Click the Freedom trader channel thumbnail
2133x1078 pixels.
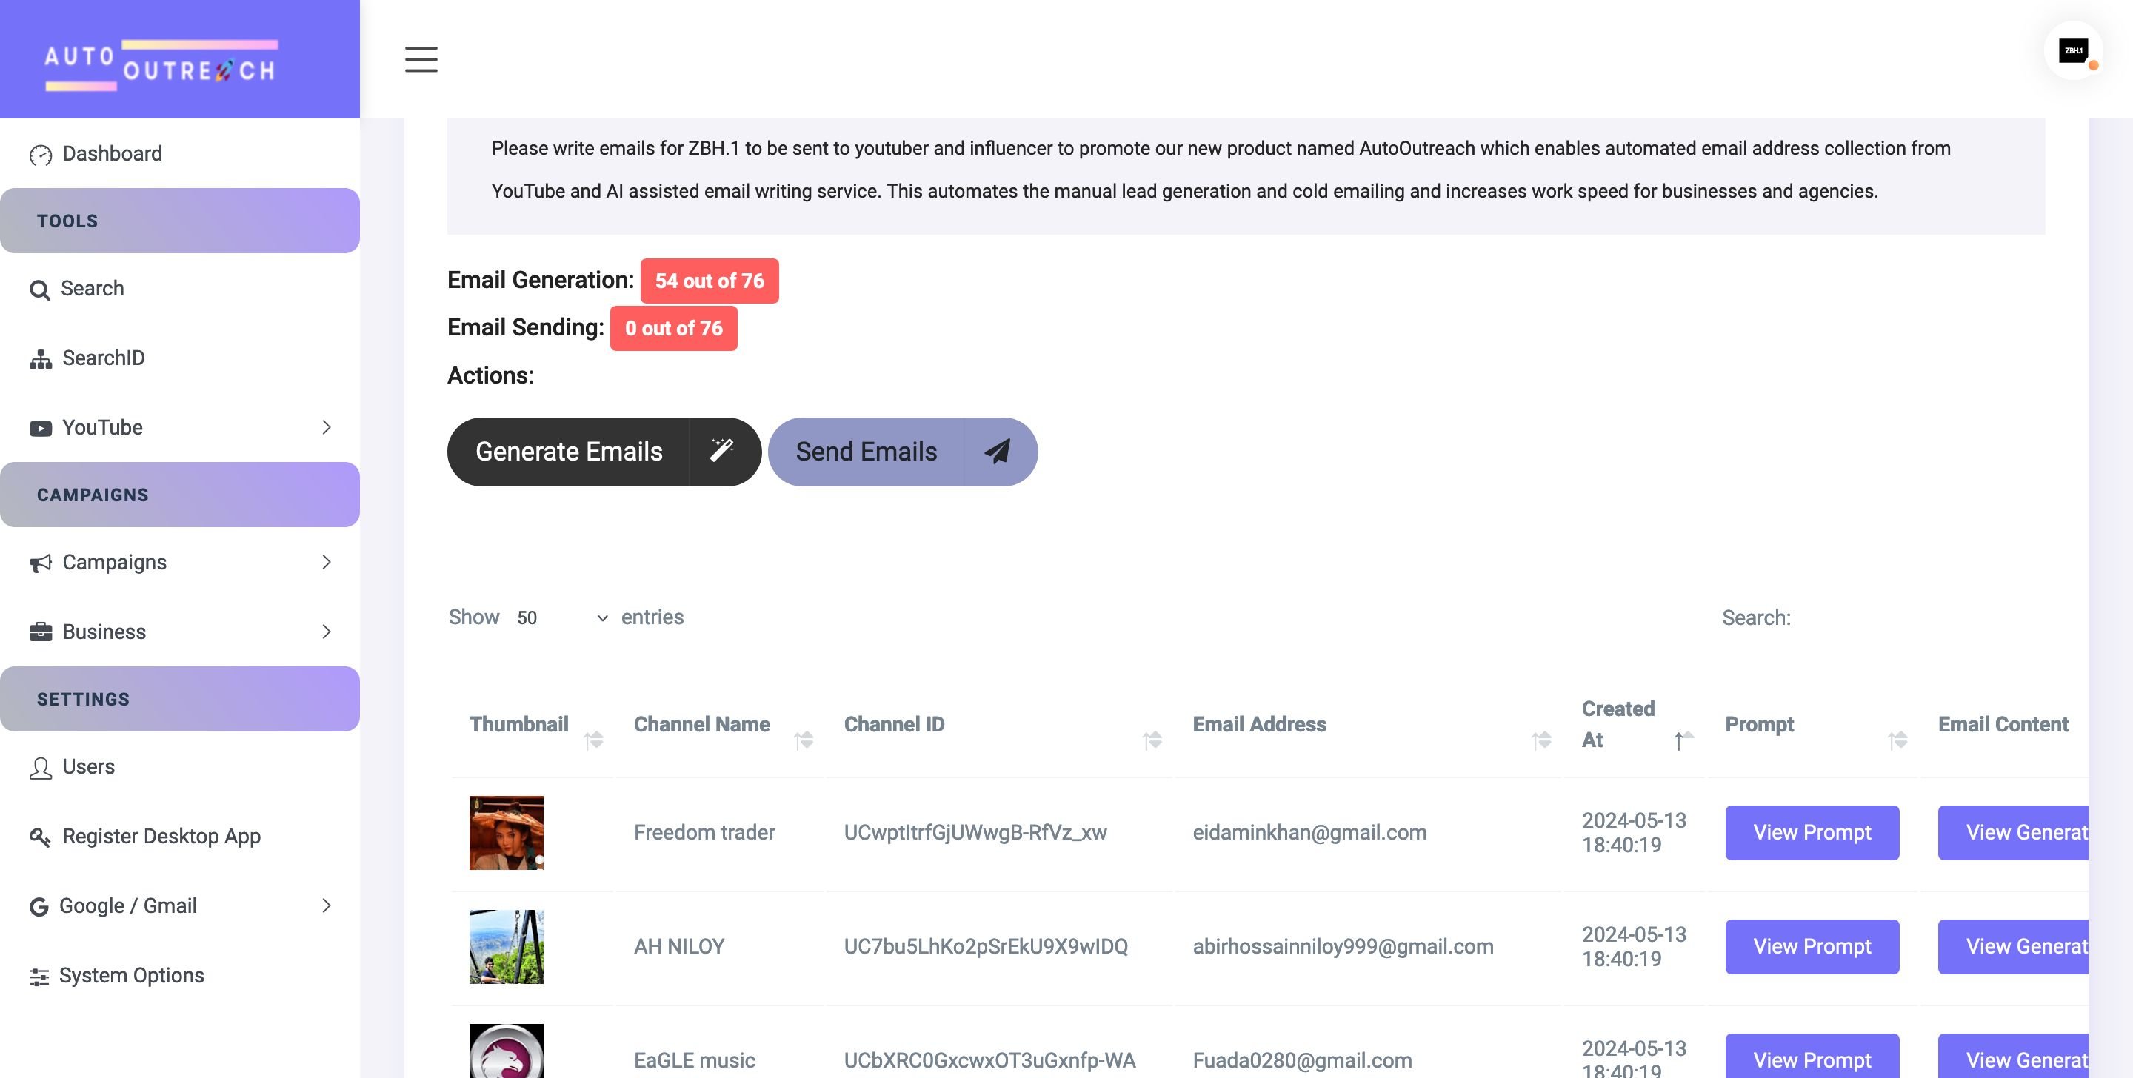pos(506,833)
